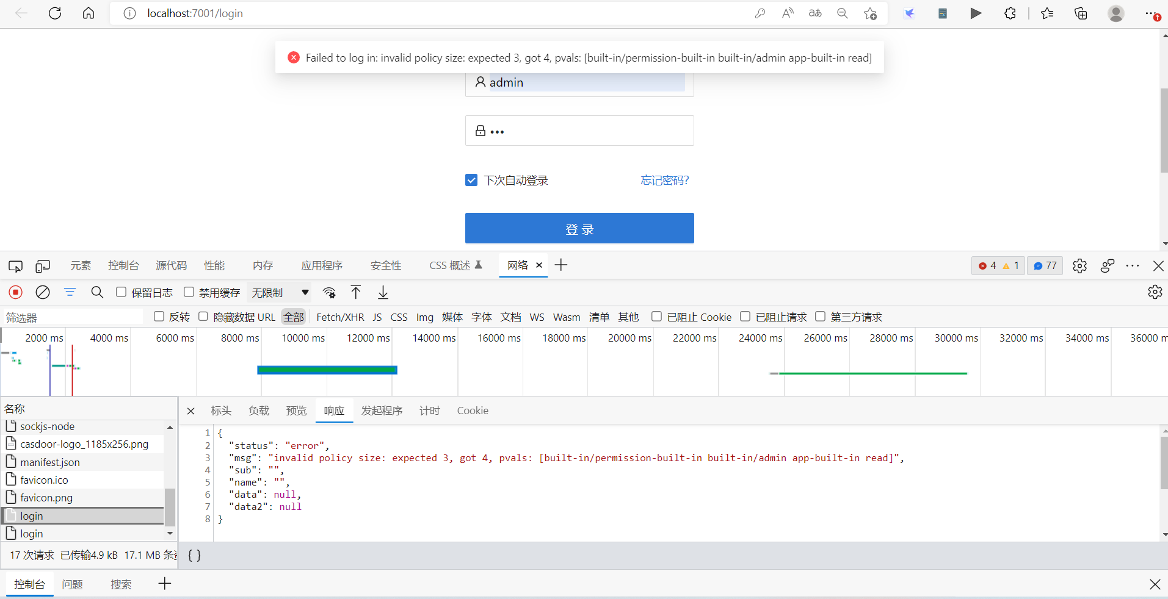The image size is (1168, 599).
Task: Click the 登录 button
Action: 579,228
